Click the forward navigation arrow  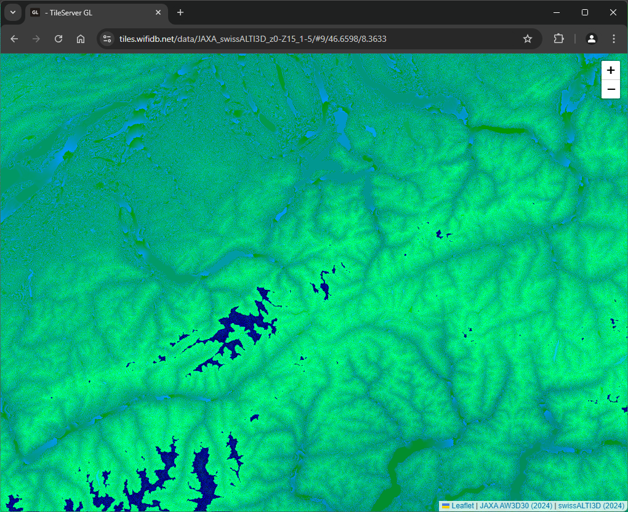36,39
